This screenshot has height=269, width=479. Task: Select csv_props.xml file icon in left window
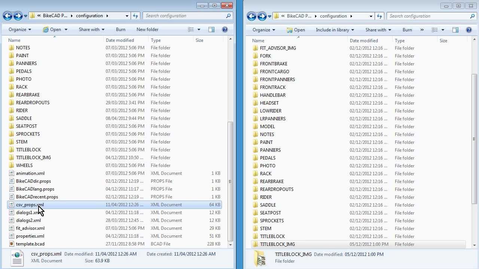pos(12,205)
